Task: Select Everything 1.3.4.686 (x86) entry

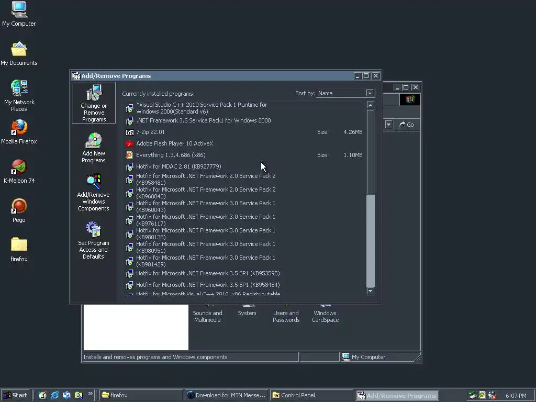Action: [x=244, y=155]
